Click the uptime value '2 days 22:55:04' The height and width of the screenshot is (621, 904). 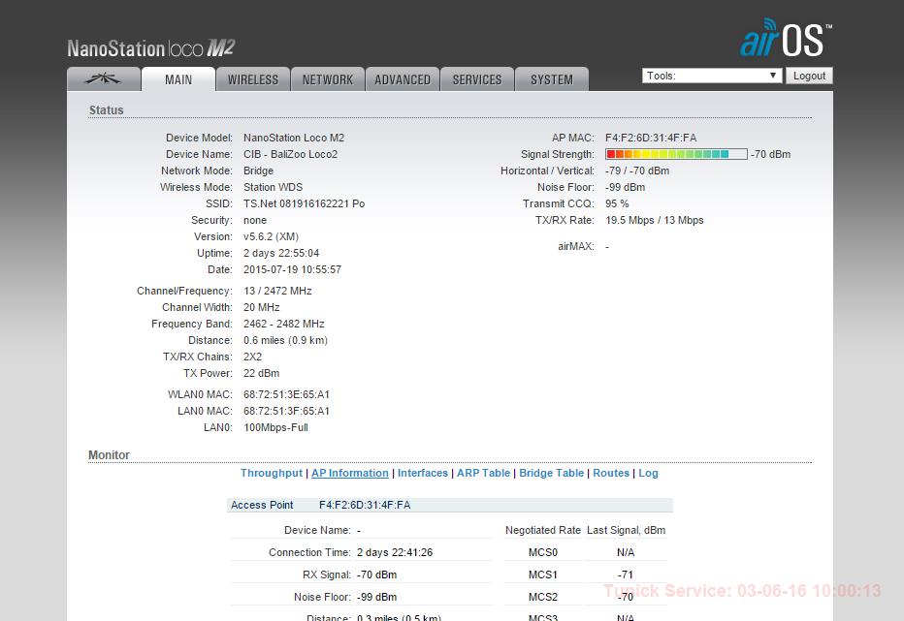(x=281, y=254)
